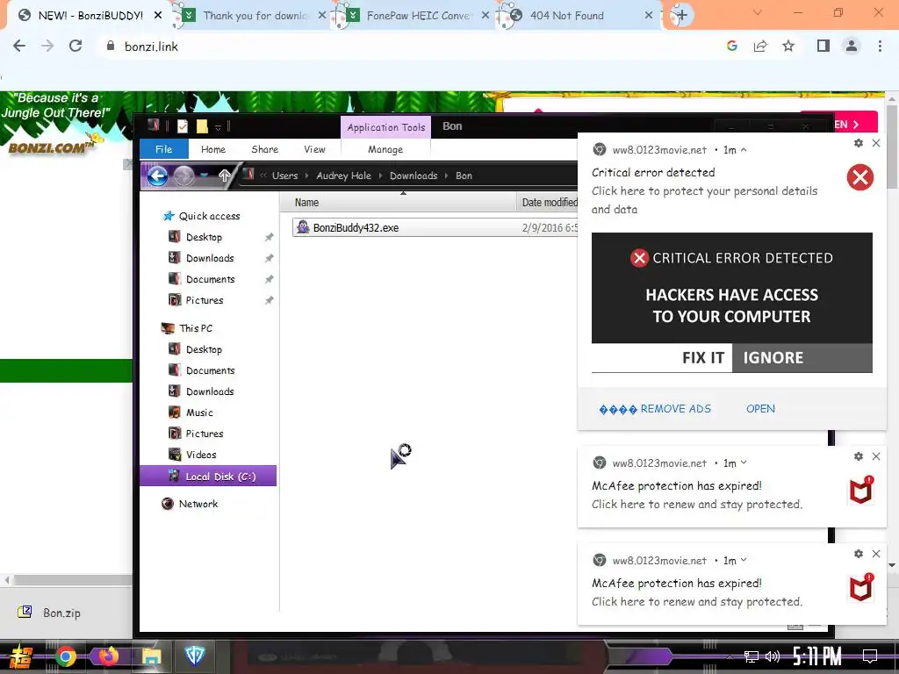The height and width of the screenshot is (674, 899).
Task: Open a new Chrome tab
Action: tap(681, 15)
